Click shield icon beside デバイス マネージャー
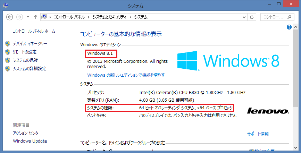Screen dimensions: 301x153 pyautogui.click(x=8, y=44)
